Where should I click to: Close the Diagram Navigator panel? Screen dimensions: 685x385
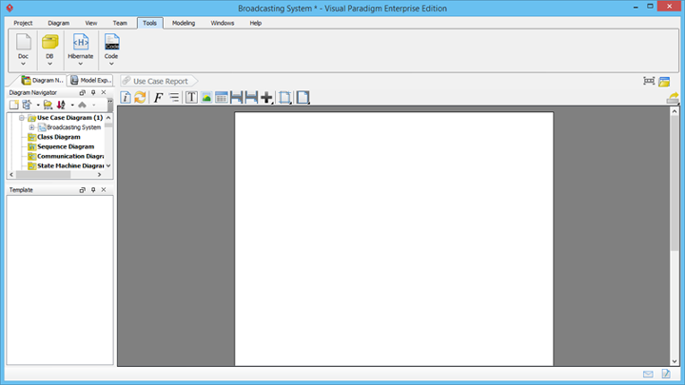tap(104, 92)
